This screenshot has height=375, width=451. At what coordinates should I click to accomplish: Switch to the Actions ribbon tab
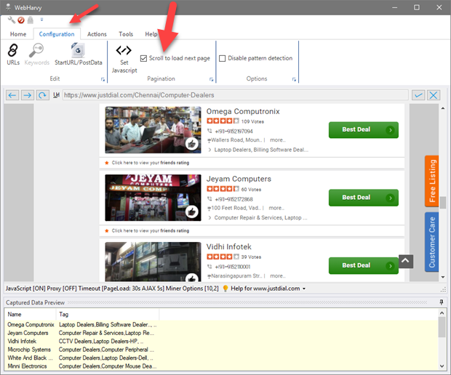97,34
